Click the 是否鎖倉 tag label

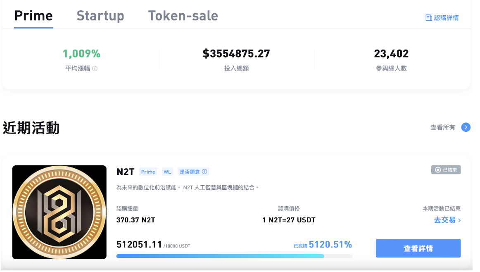click(x=190, y=172)
